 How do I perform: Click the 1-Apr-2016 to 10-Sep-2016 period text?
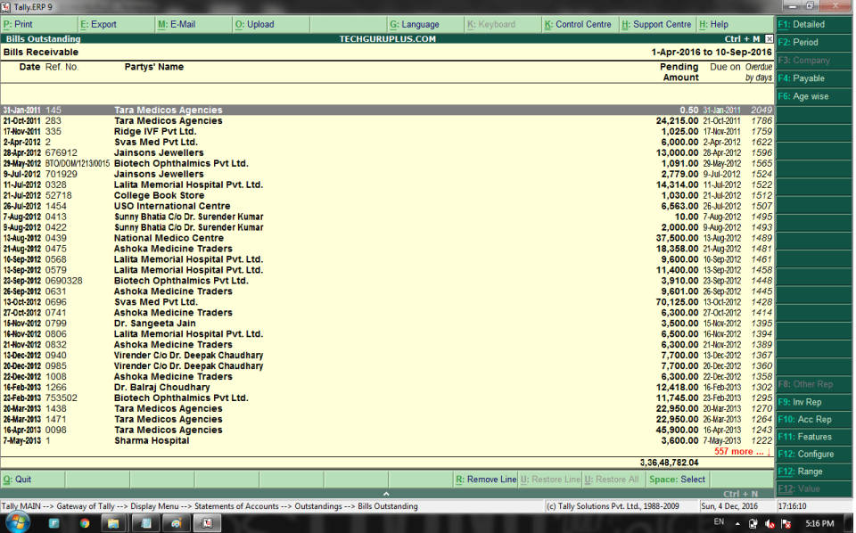tap(712, 53)
